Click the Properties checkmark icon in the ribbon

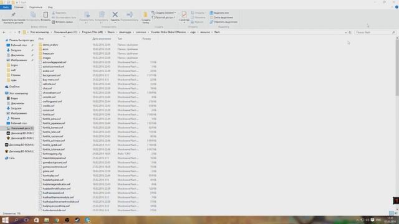(x=184, y=14)
